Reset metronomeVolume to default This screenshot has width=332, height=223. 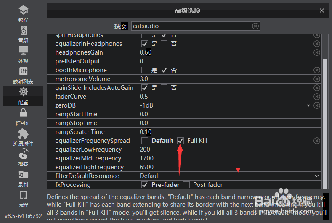(317, 79)
